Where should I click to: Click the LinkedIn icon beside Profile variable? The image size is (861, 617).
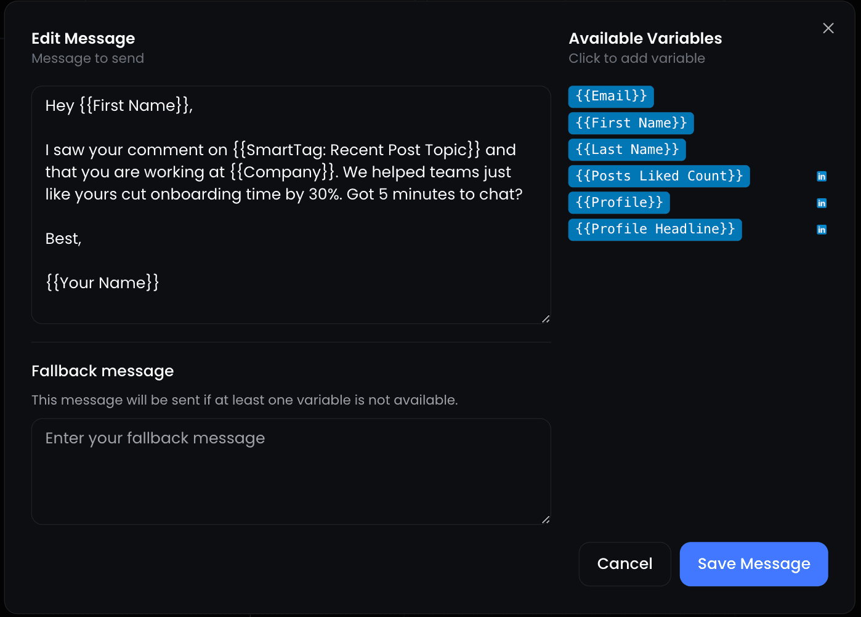tap(822, 203)
